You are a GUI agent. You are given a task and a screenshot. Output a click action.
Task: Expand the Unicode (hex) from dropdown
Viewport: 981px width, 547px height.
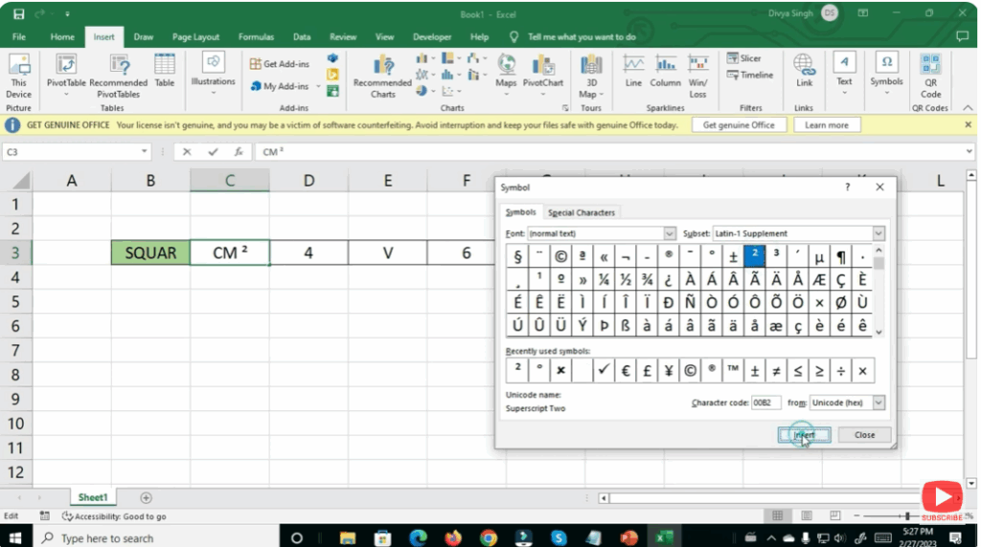(x=878, y=404)
